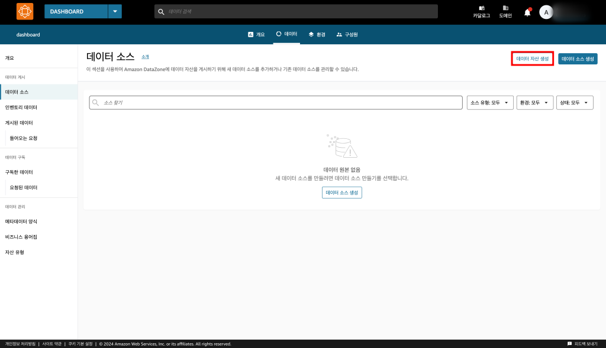This screenshot has width=606, height=348.
Task: Open the 개인정보 처리방침 footer link
Action: point(20,344)
